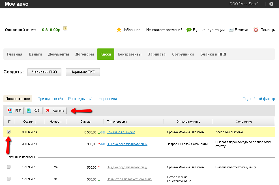Image resolution: width=279 pixels, height=185 pixels.
Task: Click the yellow question mark hint icon
Action: click(65, 29)
